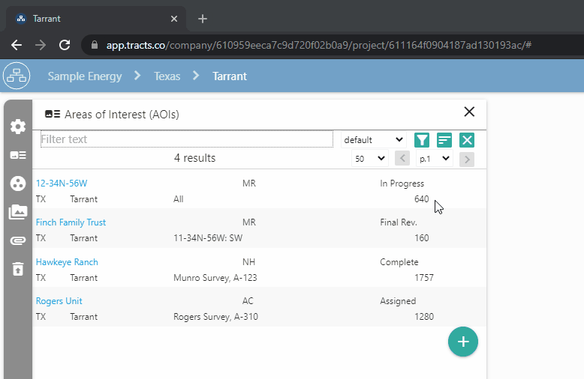
Task: Click the Texas breadcrumb
Action: tap(167, 76)
